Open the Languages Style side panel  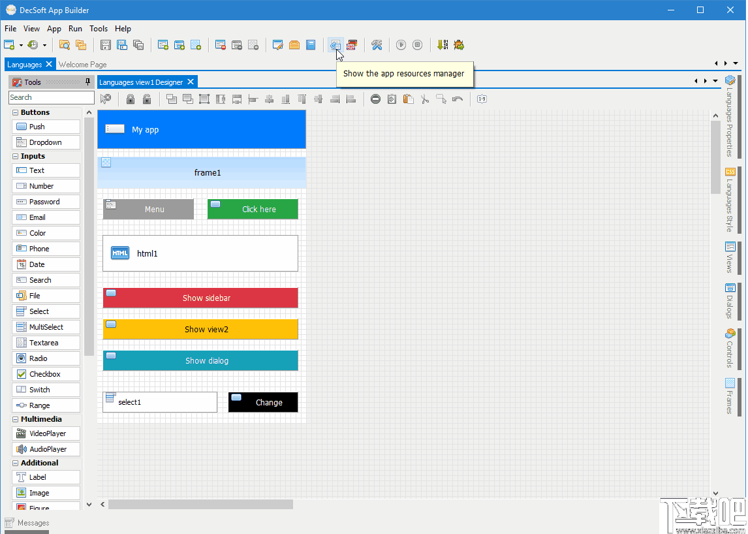tap(730, 200)
